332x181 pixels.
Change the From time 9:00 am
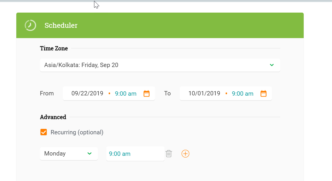(126, 94)
